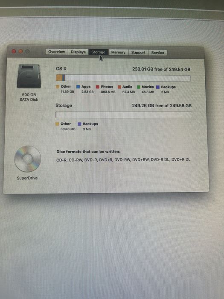Go to the Memory tab
The height and width of the screenshot is (299, 224).
coord(118,52)
